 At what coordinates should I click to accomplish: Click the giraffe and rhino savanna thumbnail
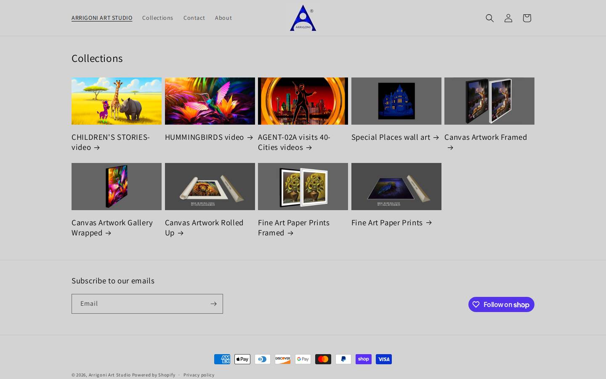pos(117,101)
